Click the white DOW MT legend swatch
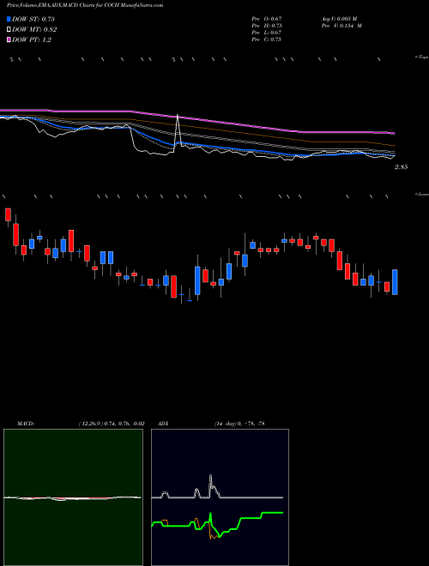The width and height of the screenshot is (429, 566). pyautogui.click(x=9, y=30)
